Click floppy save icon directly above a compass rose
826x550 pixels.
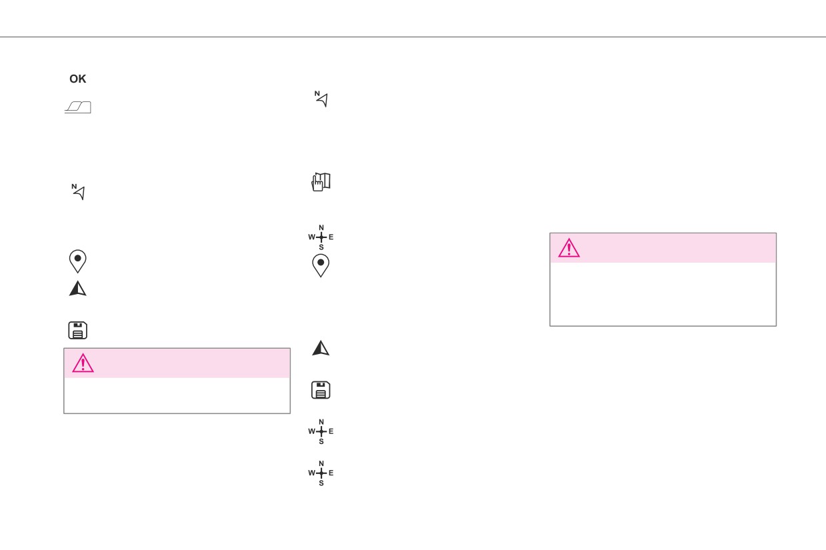point(321,391)
